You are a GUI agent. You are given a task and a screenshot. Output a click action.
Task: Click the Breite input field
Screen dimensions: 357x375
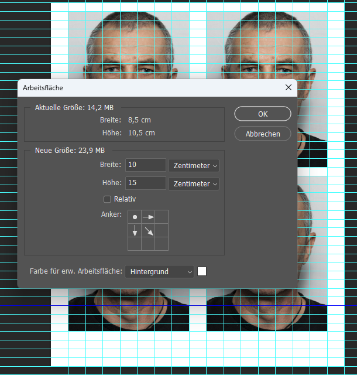[x=146, y=166]
